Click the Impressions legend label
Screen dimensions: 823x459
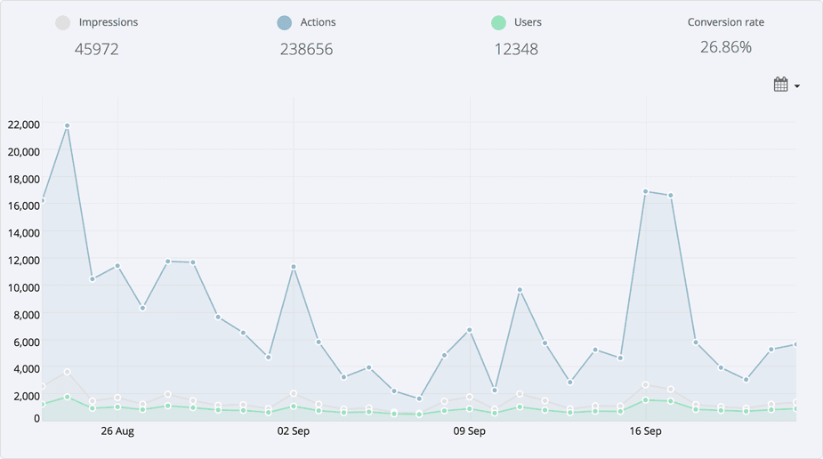point(109,22)
